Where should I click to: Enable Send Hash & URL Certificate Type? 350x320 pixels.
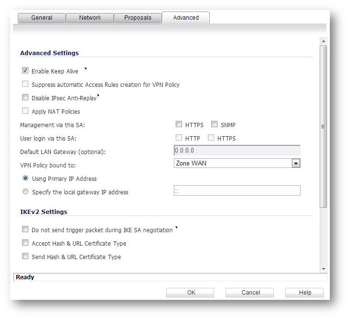tap(25, 256)
